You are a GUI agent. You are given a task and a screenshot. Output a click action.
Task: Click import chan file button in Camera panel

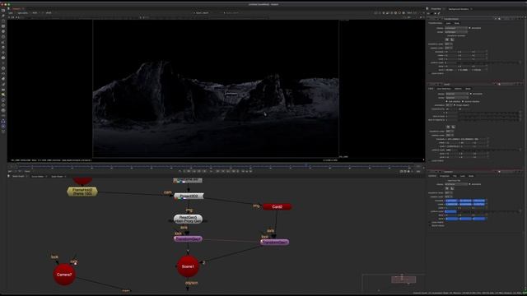coord(447,188)
